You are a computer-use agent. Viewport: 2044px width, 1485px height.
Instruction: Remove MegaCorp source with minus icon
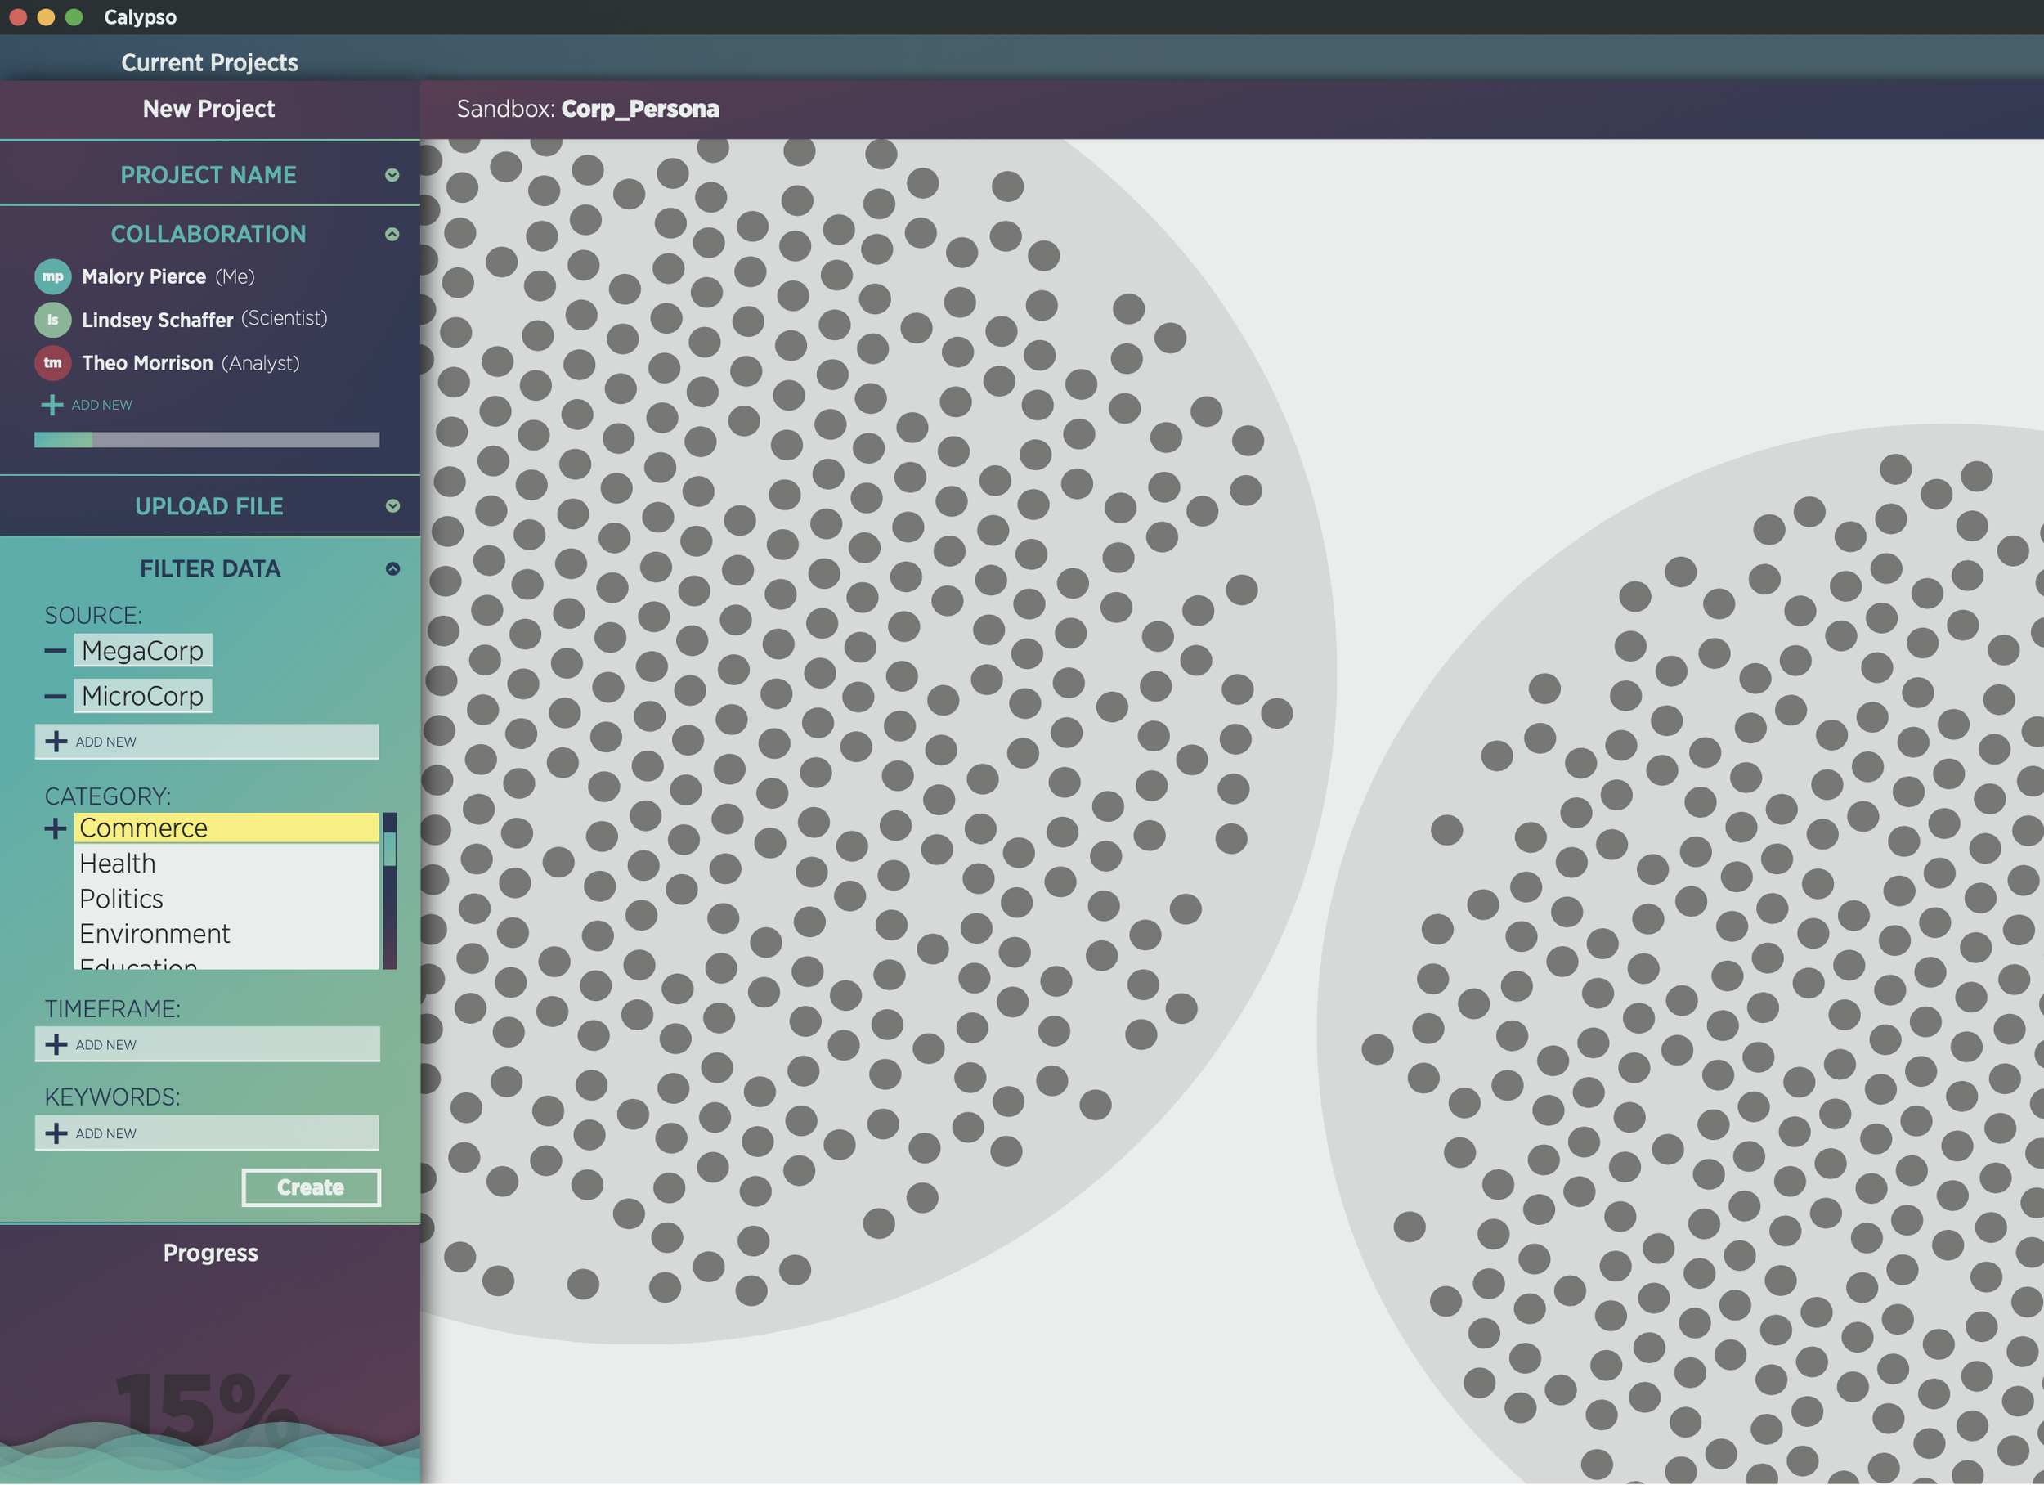[55, 651]
